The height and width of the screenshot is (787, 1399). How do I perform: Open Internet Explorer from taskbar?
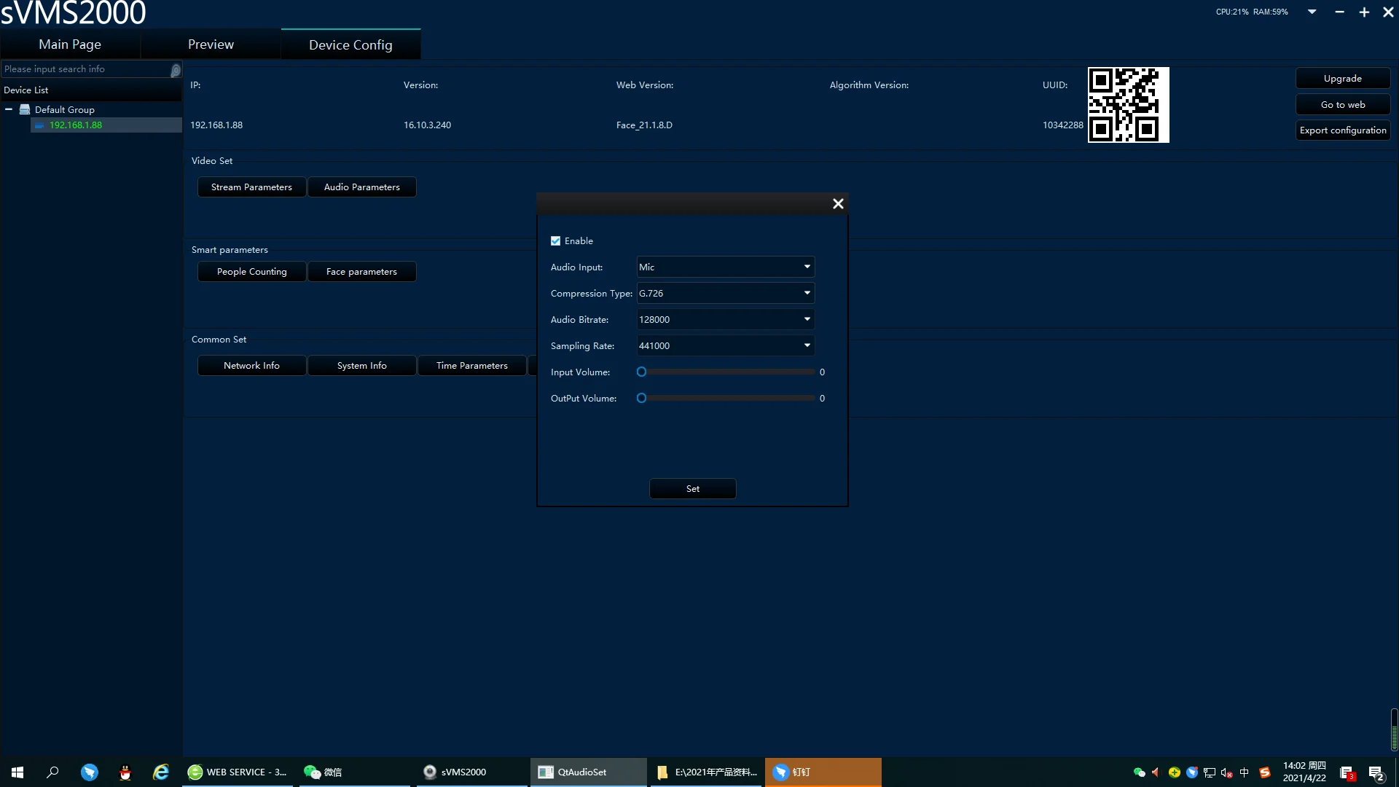(161, 772)
